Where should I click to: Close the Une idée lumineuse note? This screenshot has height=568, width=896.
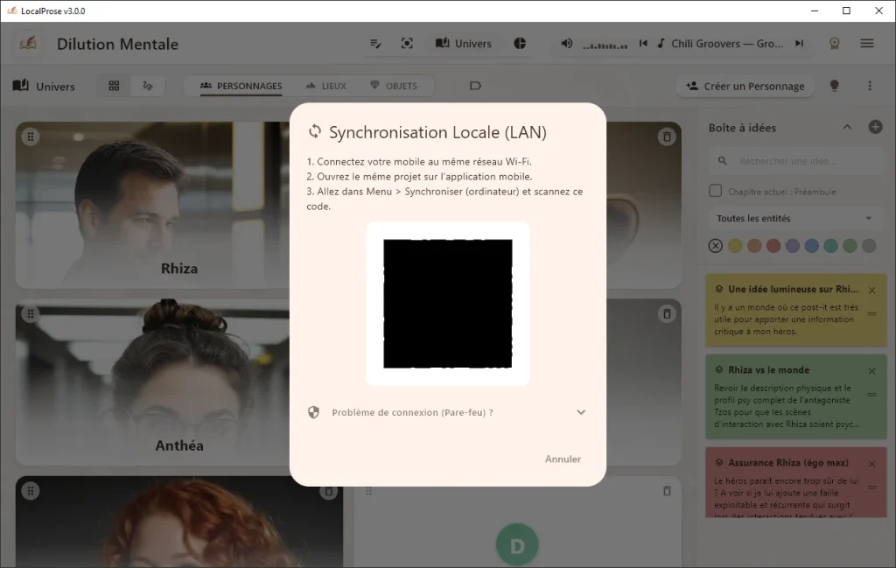tap(872, 291)
